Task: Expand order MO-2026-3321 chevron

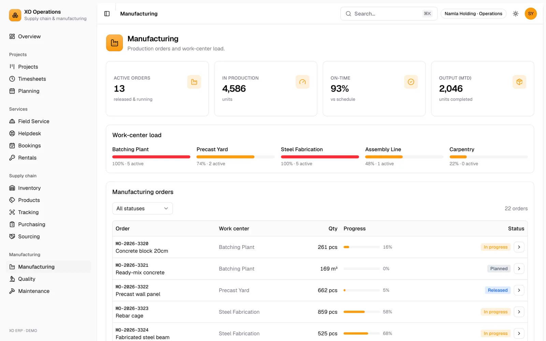Action: [519, 269]
